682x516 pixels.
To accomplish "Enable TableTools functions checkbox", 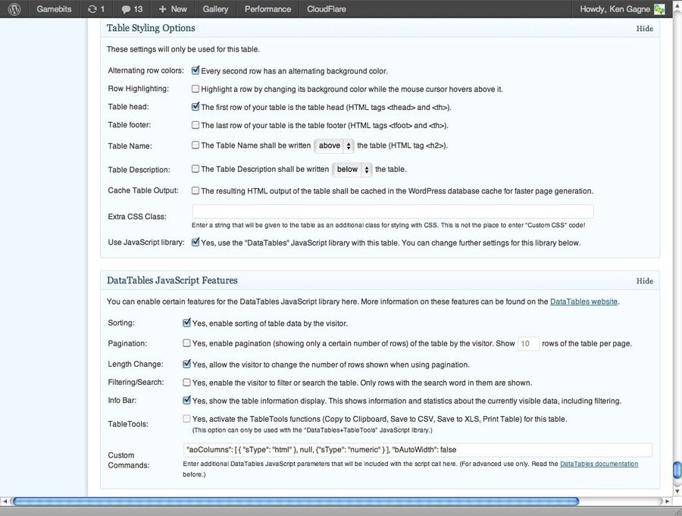I will [186, 418].
